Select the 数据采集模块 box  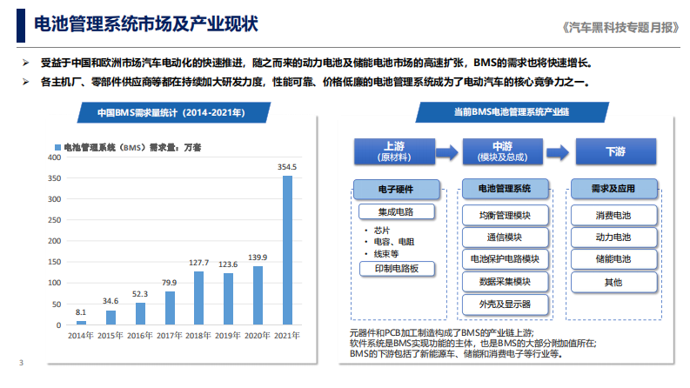pos(506,282)
